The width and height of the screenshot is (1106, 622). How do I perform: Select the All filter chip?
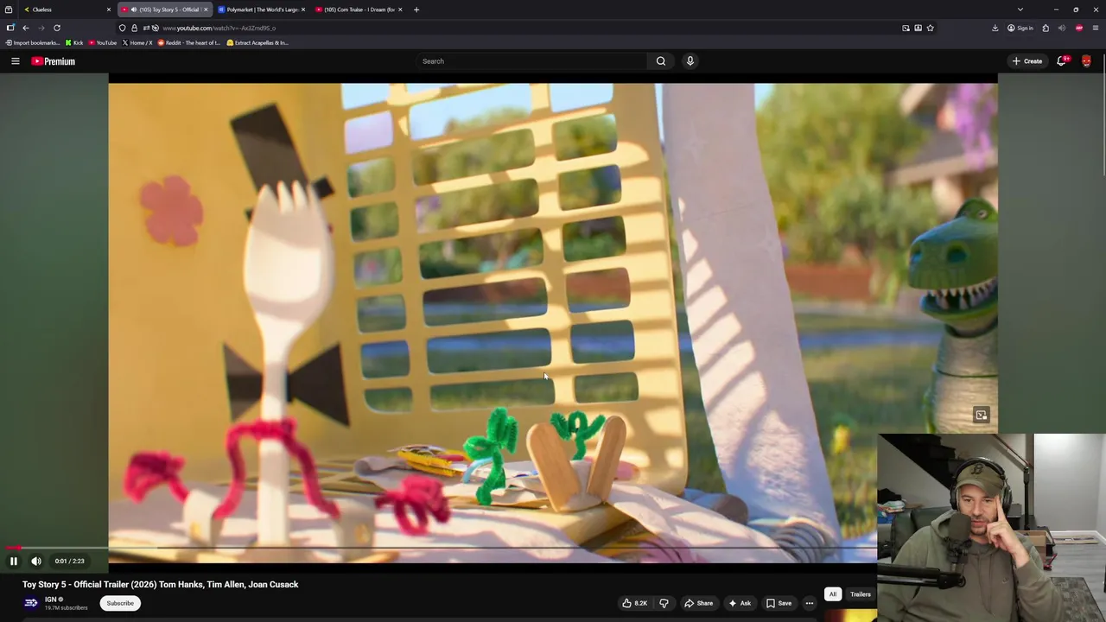click(833, 594)
